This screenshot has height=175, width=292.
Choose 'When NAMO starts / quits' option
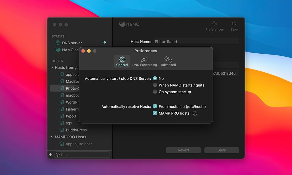(155, 85)
